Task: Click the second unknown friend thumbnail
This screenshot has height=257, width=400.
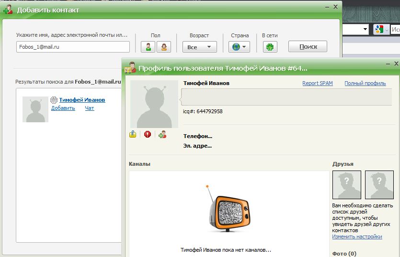Action: point(379,185)
